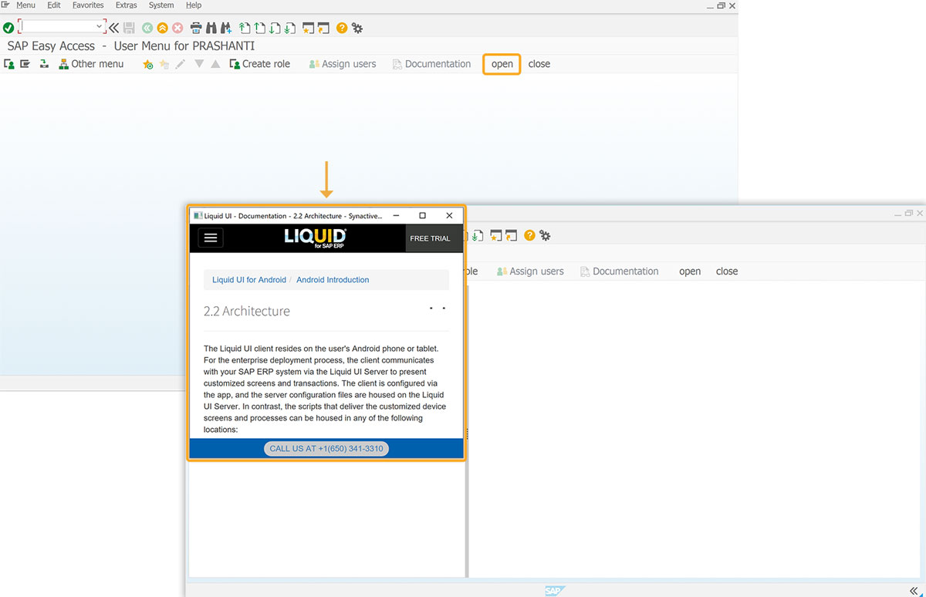Click the Print icon in toolbar
Viewport: 926px width, 597px height.
click(x=196, y=28)
